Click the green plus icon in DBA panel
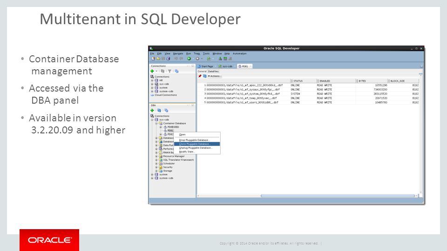 pos(152,111)
